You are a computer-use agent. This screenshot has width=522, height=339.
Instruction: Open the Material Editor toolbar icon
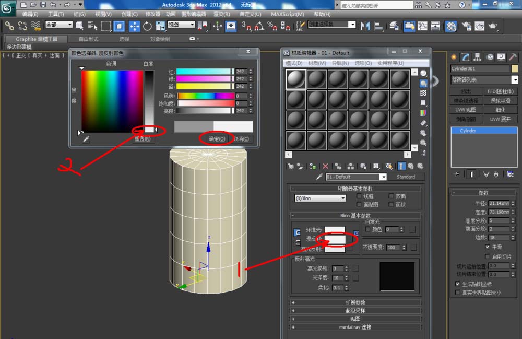point(451,26)
